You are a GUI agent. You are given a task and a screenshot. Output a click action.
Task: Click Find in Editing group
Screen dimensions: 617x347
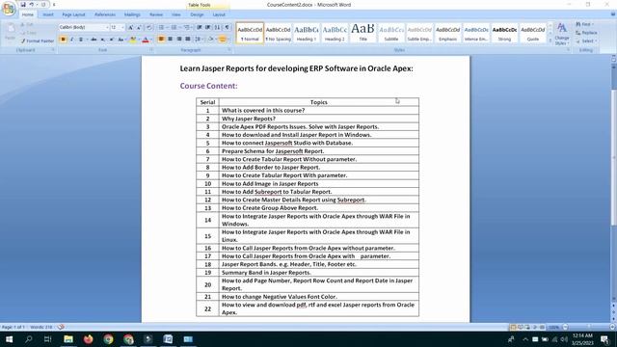click(x=584, y=24)
